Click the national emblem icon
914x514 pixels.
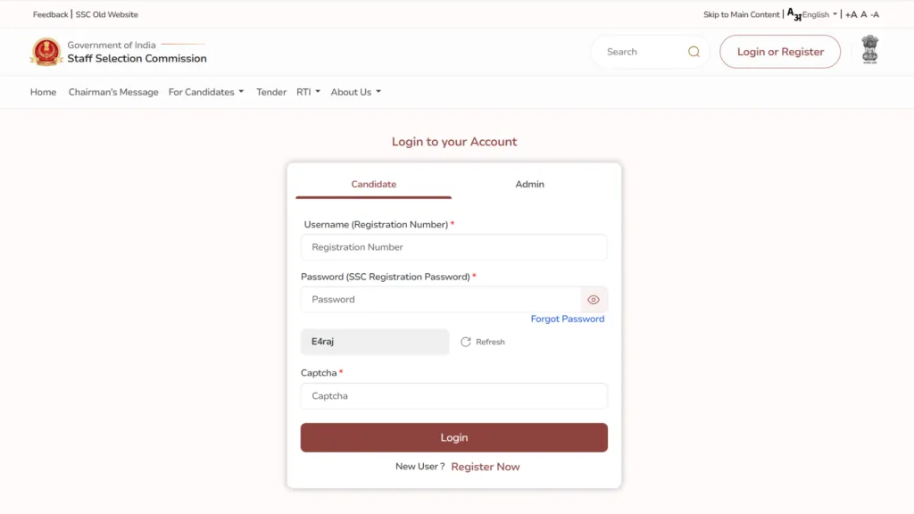click(869, 50)
